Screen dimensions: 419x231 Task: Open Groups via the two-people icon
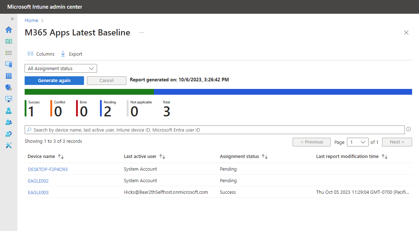tap(8, 122)
